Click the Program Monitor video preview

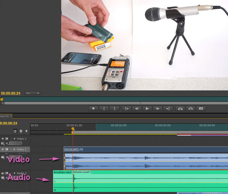(144, 45)
